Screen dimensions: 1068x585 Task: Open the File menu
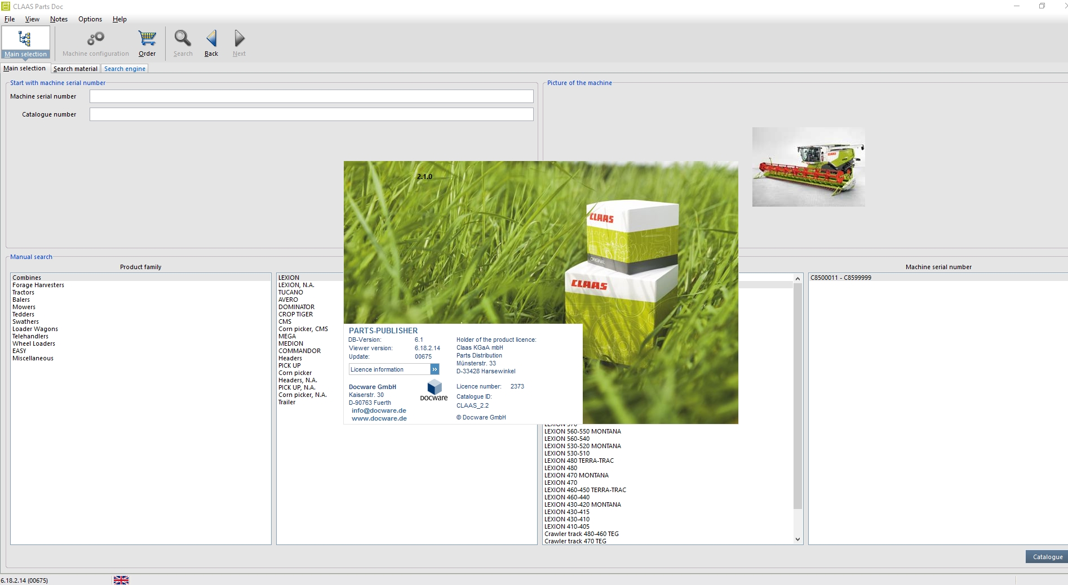point(10,19)
